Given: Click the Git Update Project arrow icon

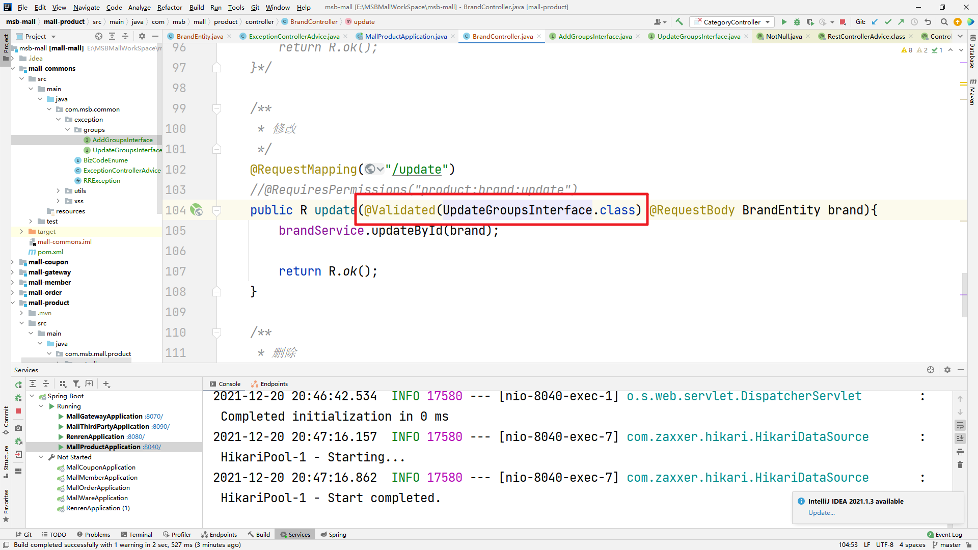Looking at the screenshot, I should click(875, 22).
